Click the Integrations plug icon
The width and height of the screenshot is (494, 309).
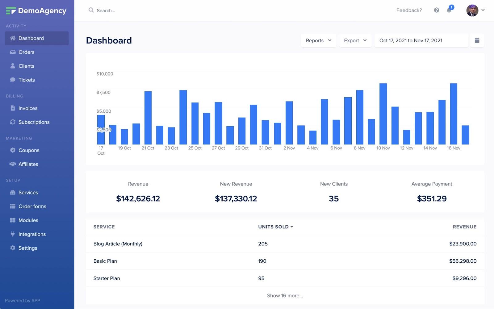[13, 234]
